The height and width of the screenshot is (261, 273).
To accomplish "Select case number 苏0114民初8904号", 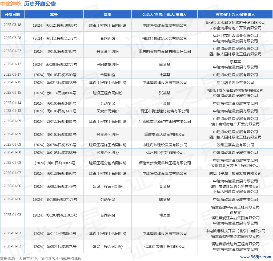I will coord(55,93).
